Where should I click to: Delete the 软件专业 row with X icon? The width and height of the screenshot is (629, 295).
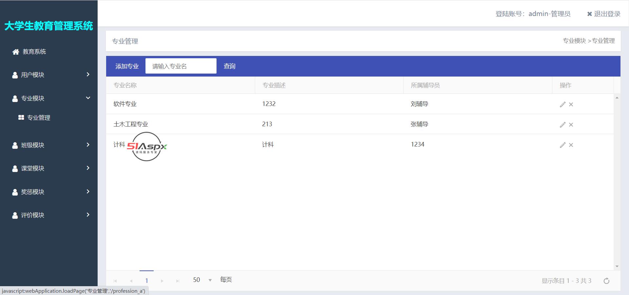click(571, 104)
